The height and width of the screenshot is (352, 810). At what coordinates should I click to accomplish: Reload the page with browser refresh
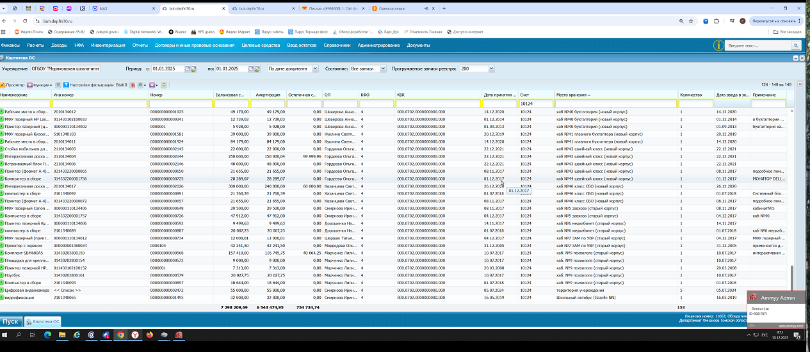point(25,21)
